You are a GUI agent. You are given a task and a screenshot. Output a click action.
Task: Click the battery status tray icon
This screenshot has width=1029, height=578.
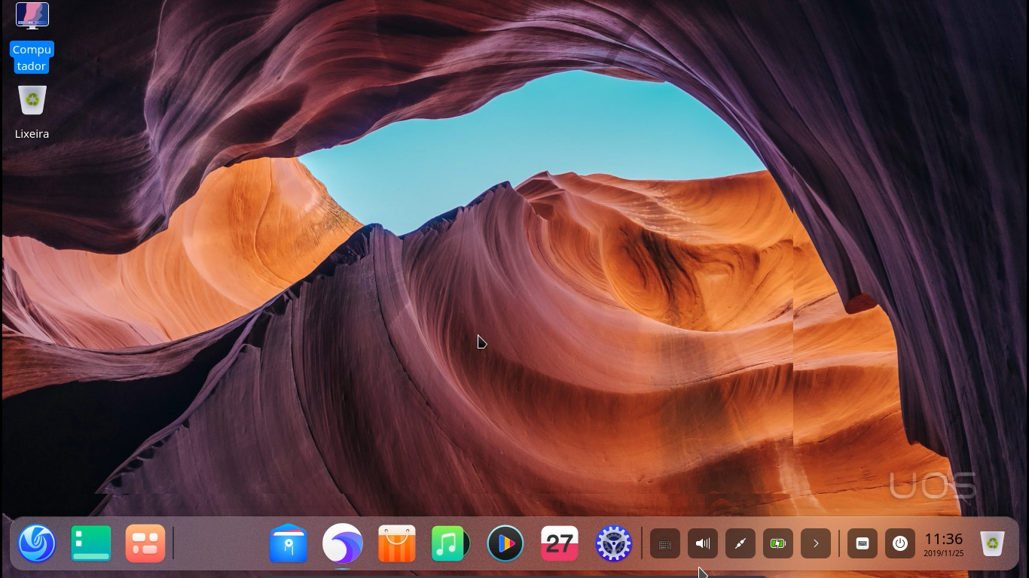coord(778,543)
